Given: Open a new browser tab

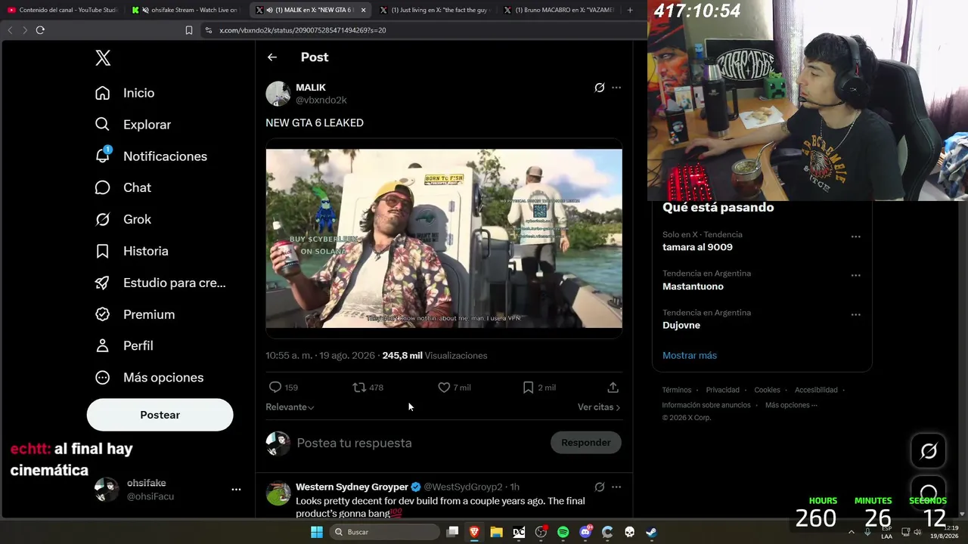Looking at the screenshot, I should 630,10.
